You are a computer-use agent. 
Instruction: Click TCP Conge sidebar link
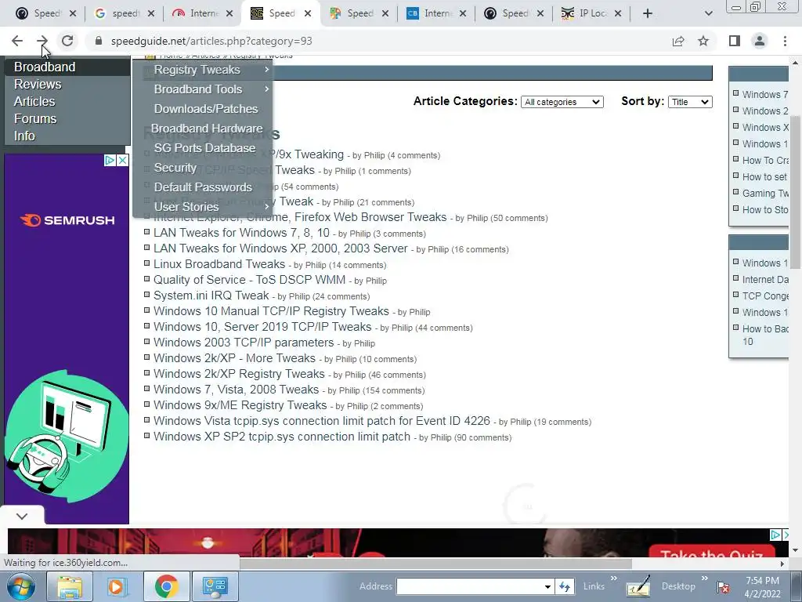click(x=764, y=296)
